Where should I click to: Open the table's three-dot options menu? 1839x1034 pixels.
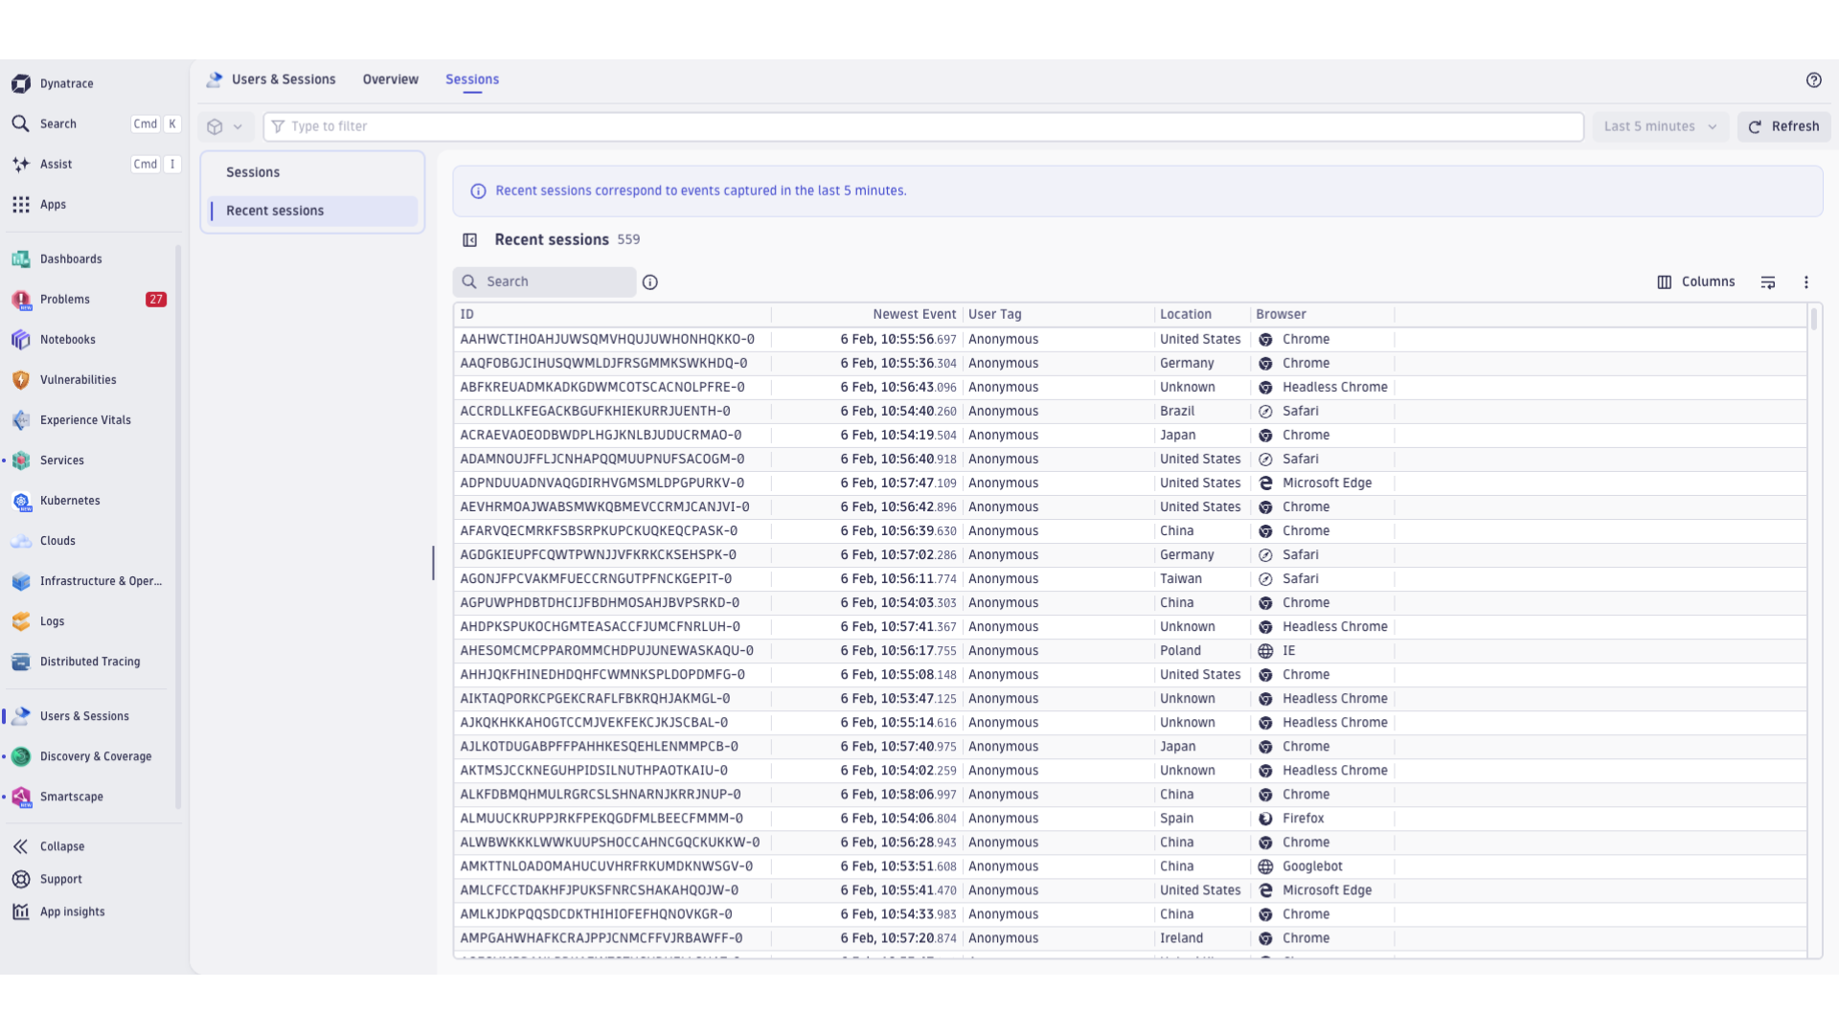click(1806, 281)
